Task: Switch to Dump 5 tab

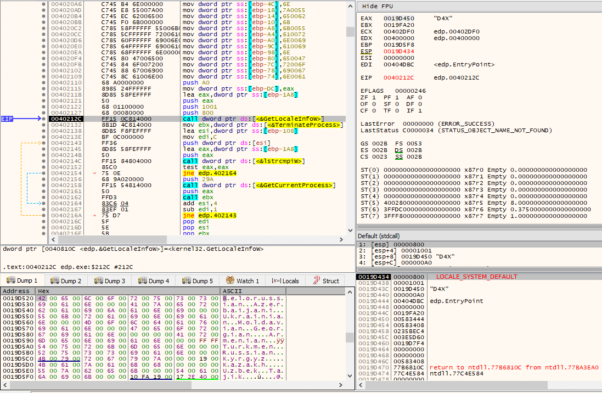Action: 198,281
